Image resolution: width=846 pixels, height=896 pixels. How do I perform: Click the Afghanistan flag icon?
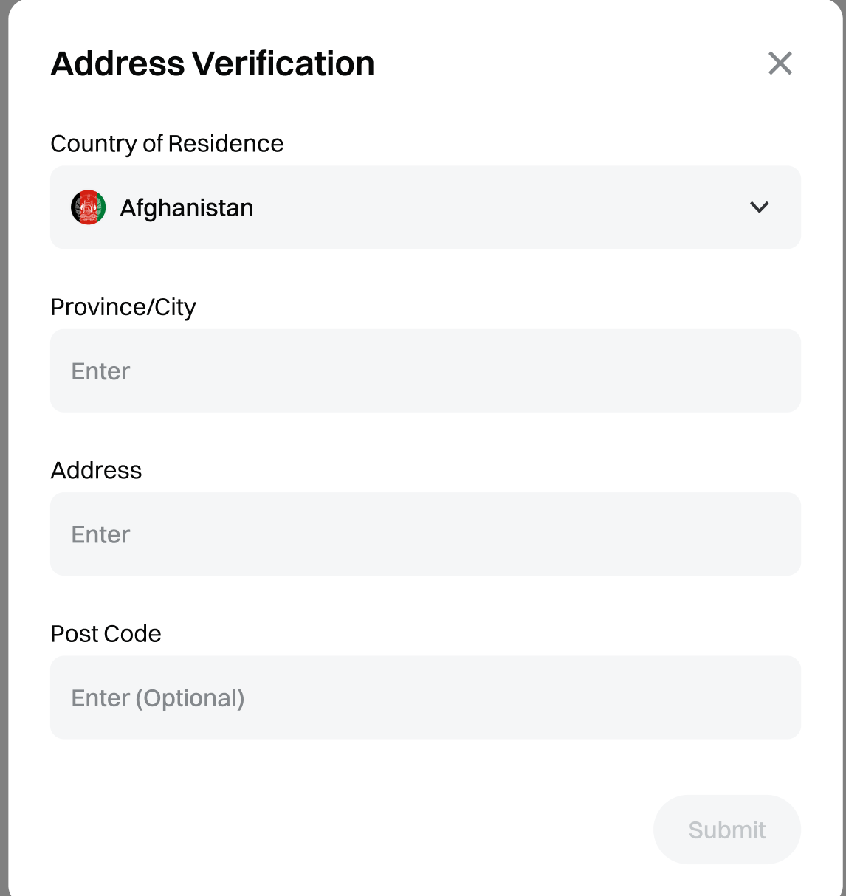coord(89,207)
